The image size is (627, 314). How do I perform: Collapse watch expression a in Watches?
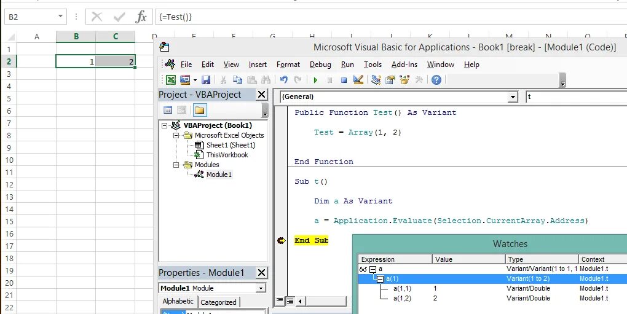point(373,269)
